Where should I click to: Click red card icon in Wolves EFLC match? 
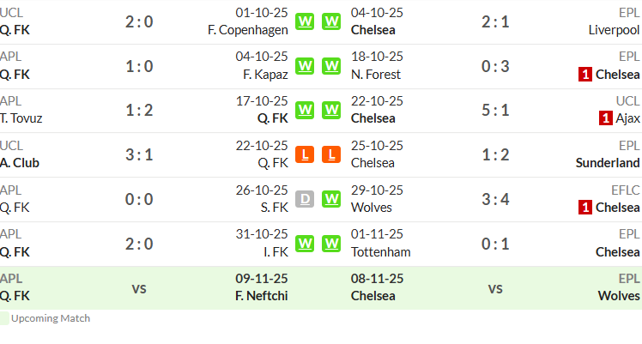[585, 208]
